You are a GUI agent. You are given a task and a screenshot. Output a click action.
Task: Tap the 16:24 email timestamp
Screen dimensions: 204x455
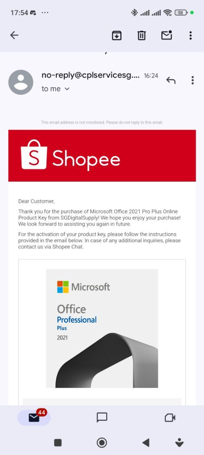pos(151,76)
